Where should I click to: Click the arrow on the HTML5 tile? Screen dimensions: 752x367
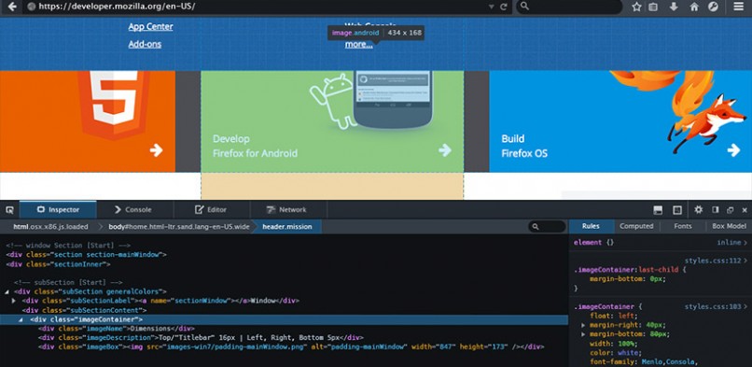coord(156,150)
